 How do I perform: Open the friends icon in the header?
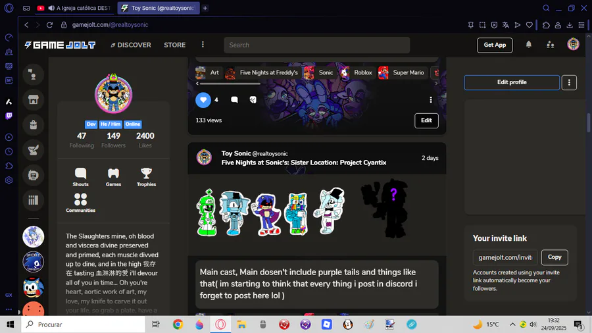551,45
